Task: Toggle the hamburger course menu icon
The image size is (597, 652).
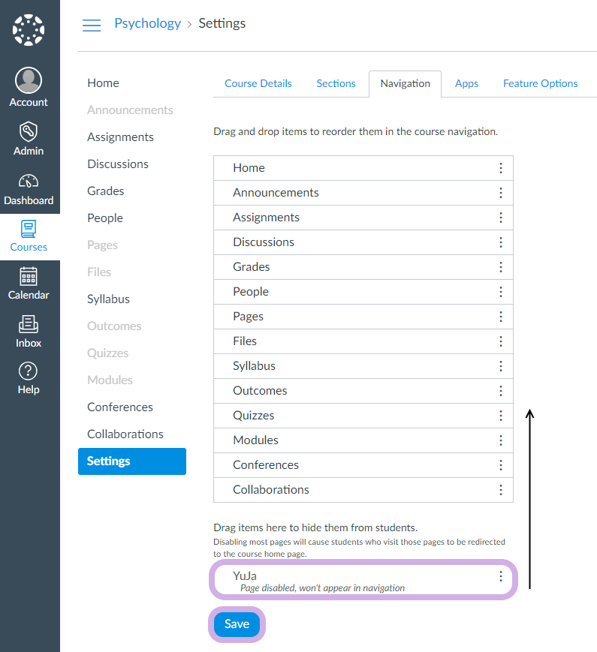Action: coord(92,25)
